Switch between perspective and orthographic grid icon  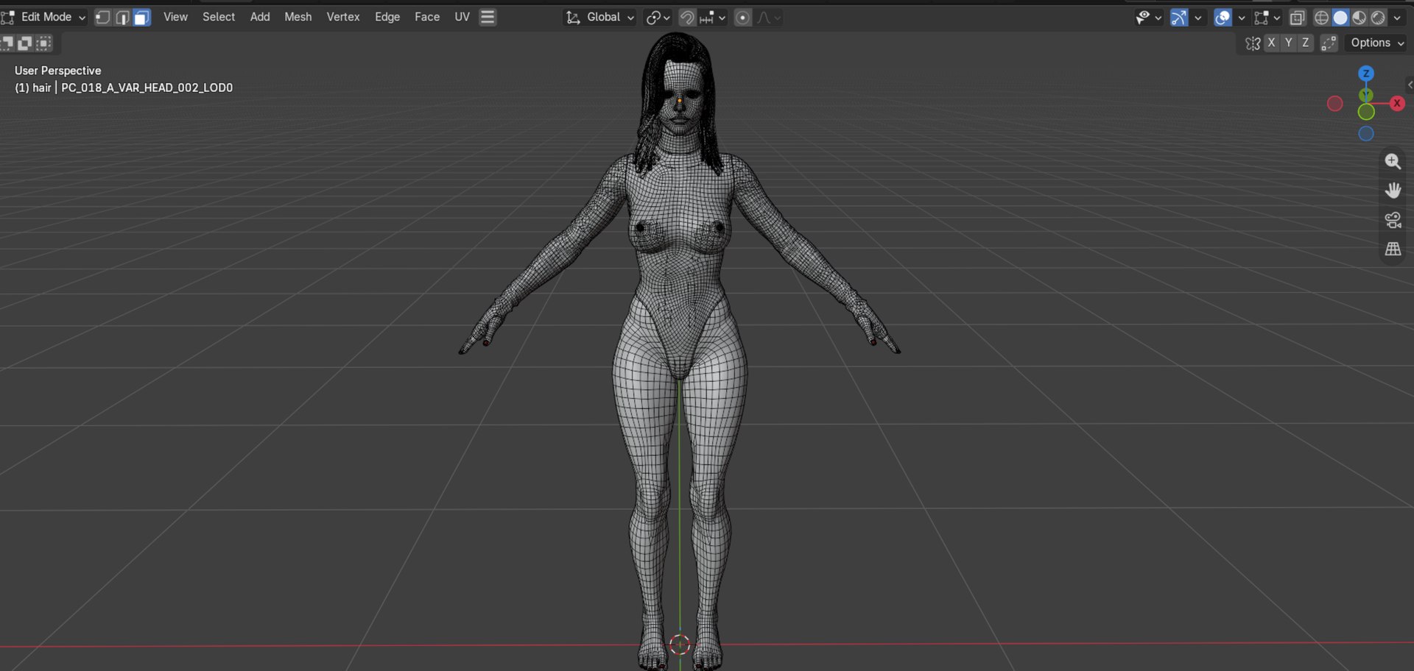tap(1393, 249)
